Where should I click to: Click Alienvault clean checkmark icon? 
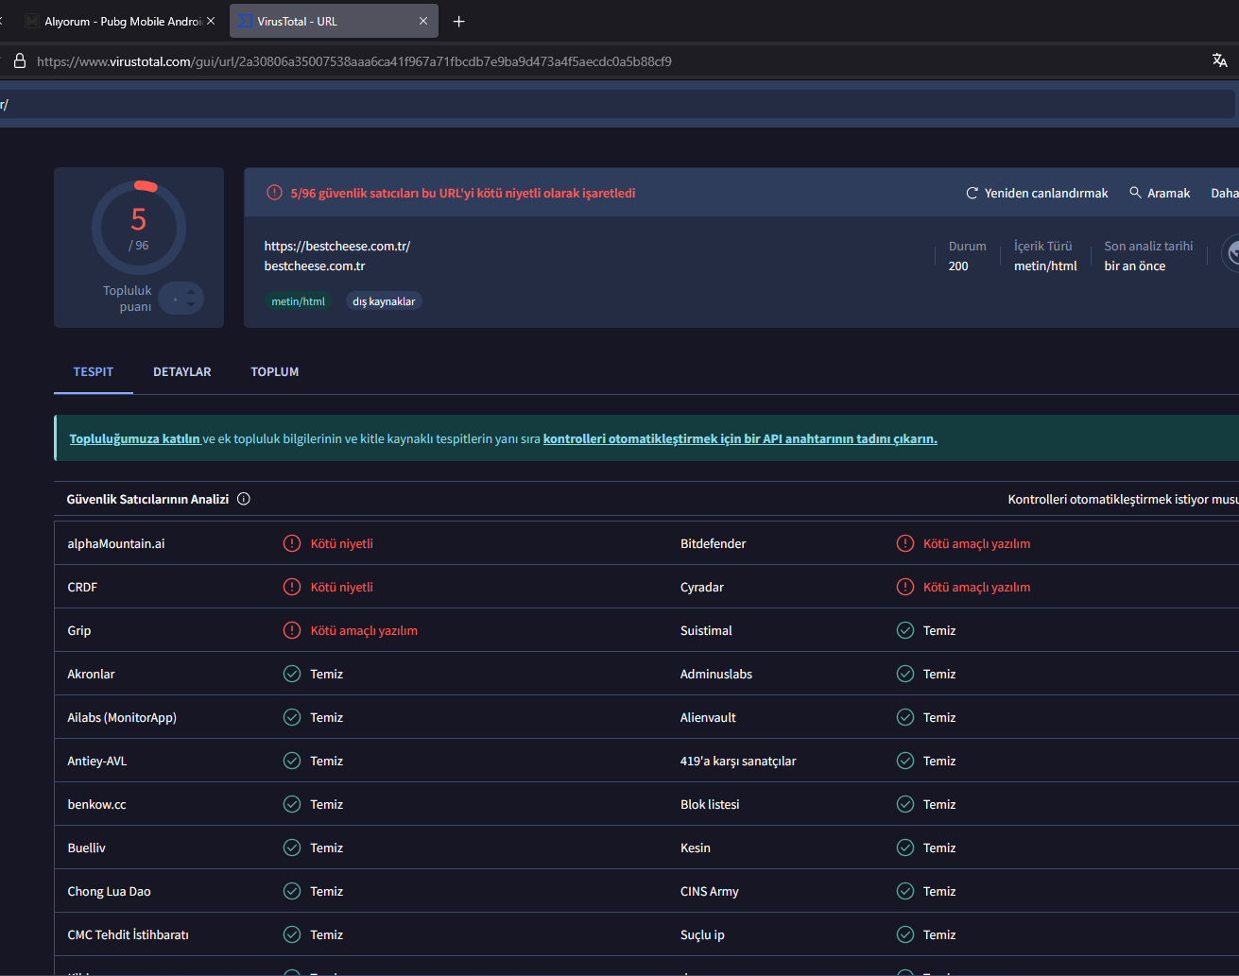(x=905, y=717)
